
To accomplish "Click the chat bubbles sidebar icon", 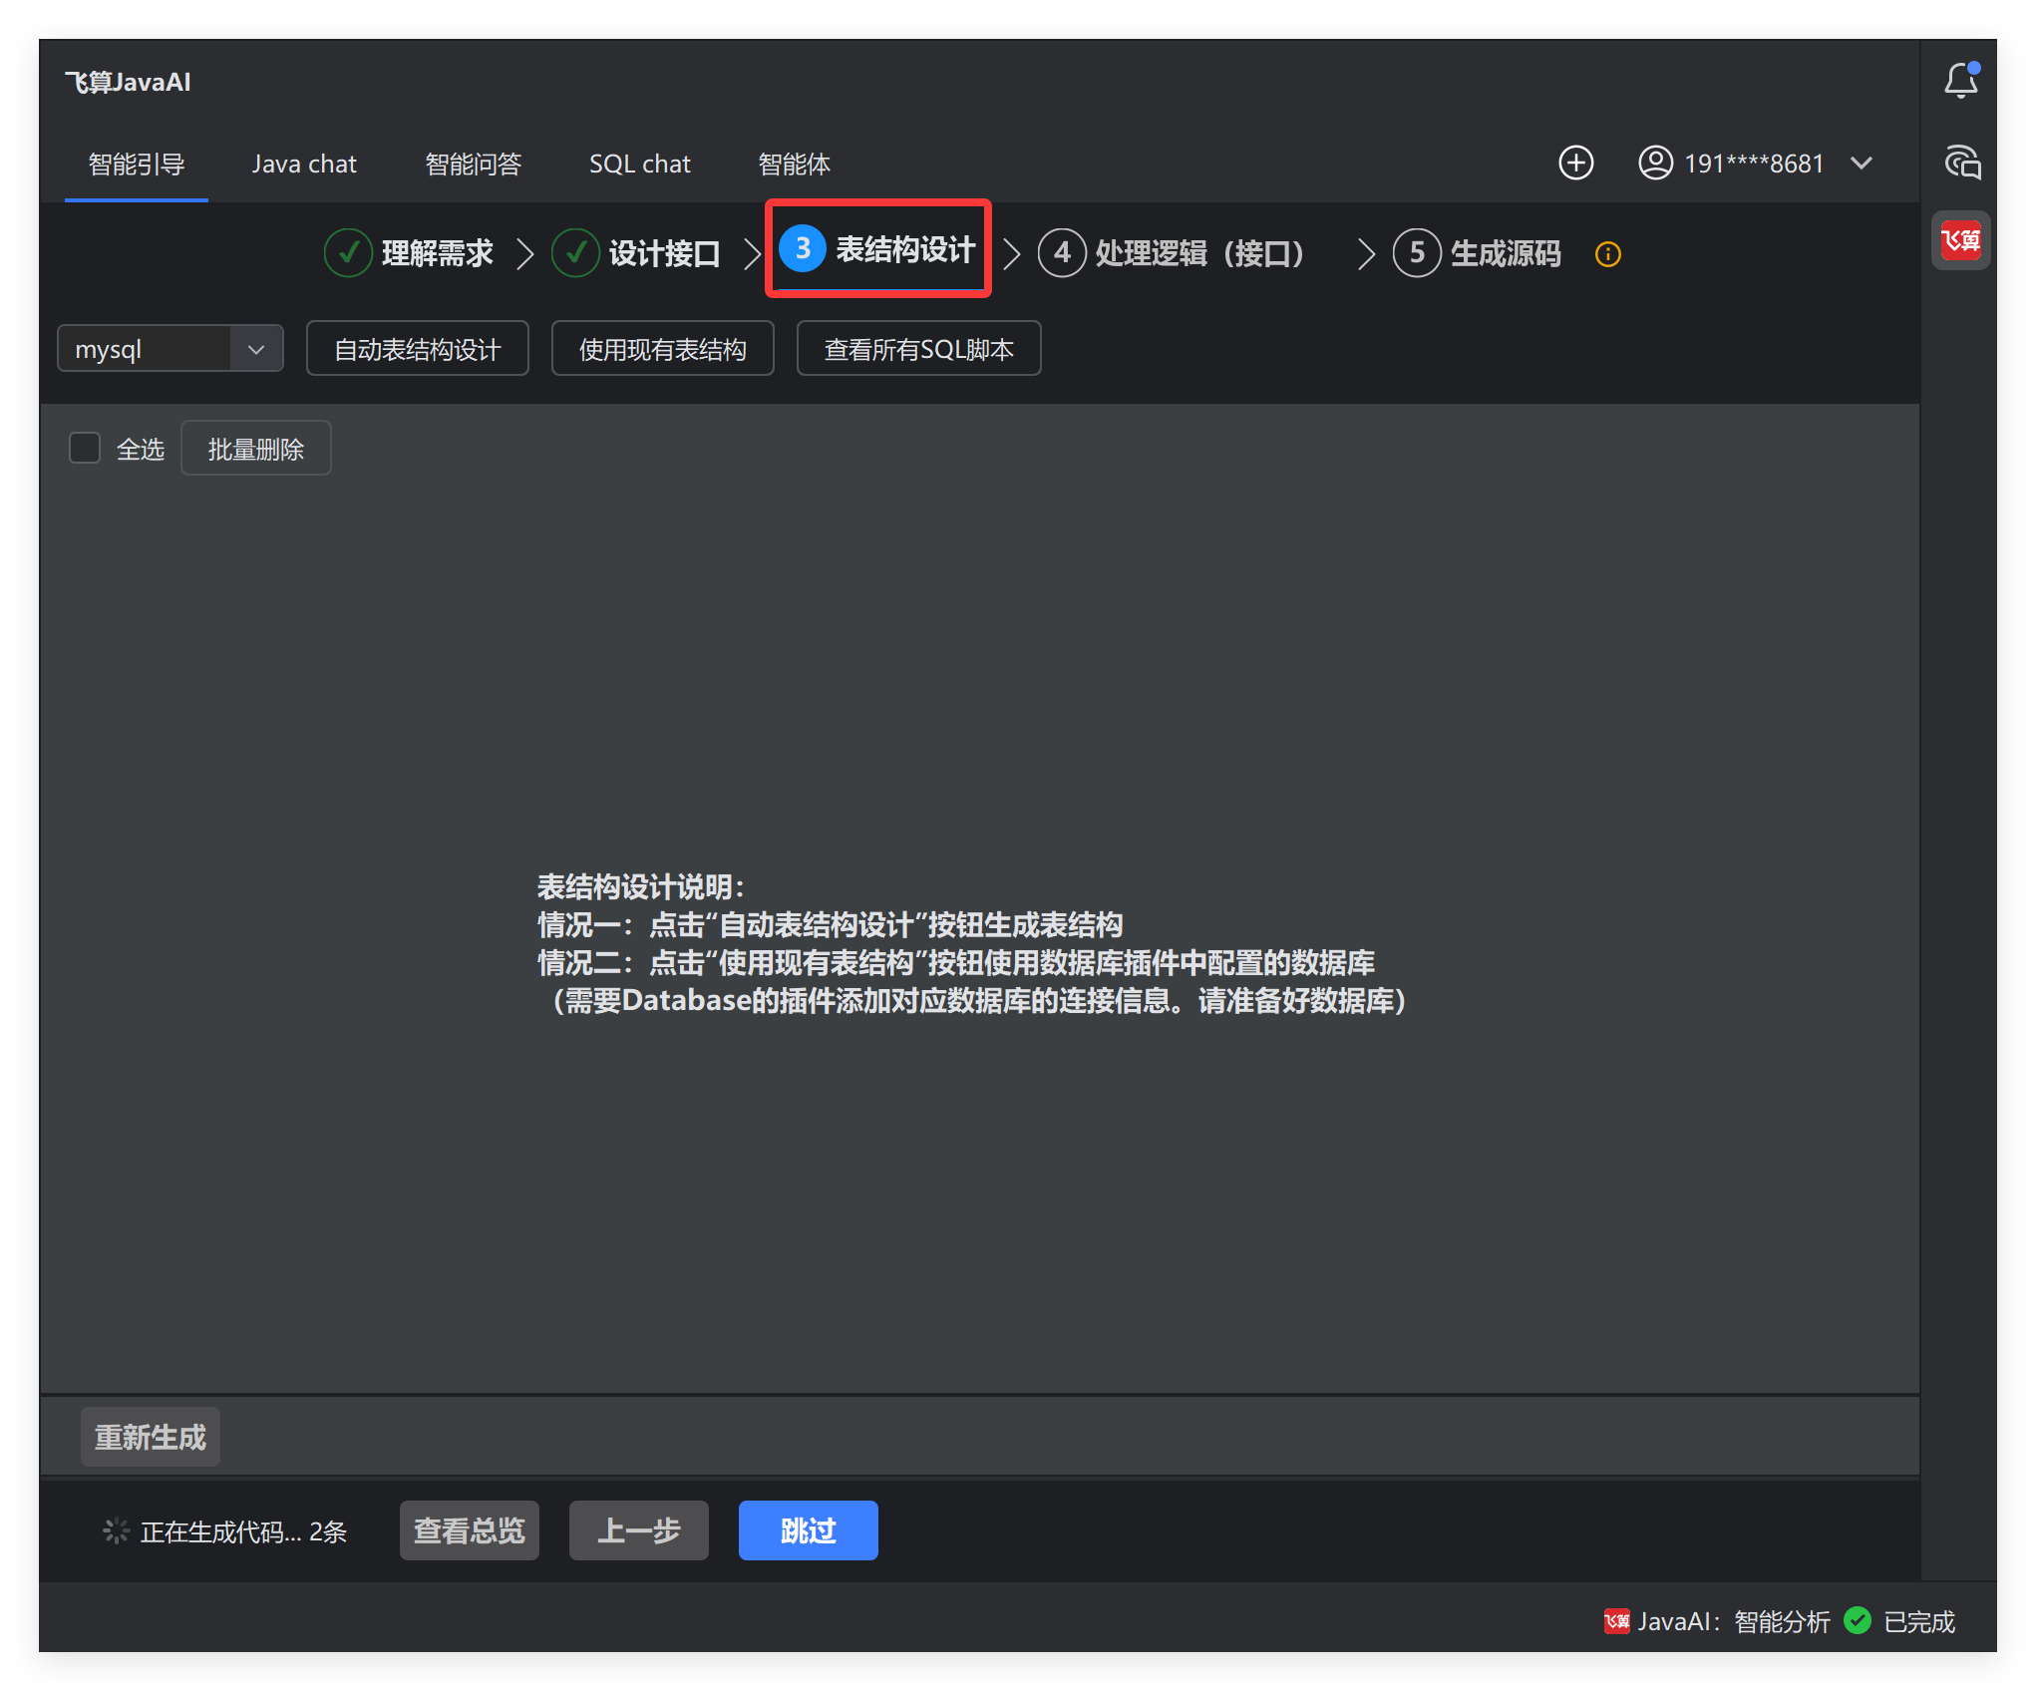I will pyautogui.click(x=1961, y=163).
